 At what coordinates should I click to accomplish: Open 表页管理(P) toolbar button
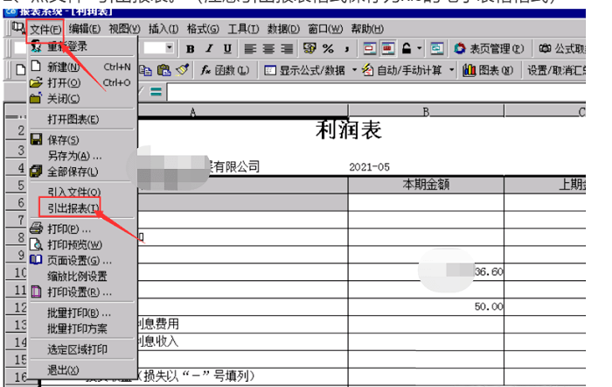489,48
